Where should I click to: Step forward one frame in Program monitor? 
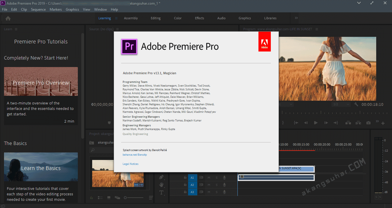click(326, 123)
